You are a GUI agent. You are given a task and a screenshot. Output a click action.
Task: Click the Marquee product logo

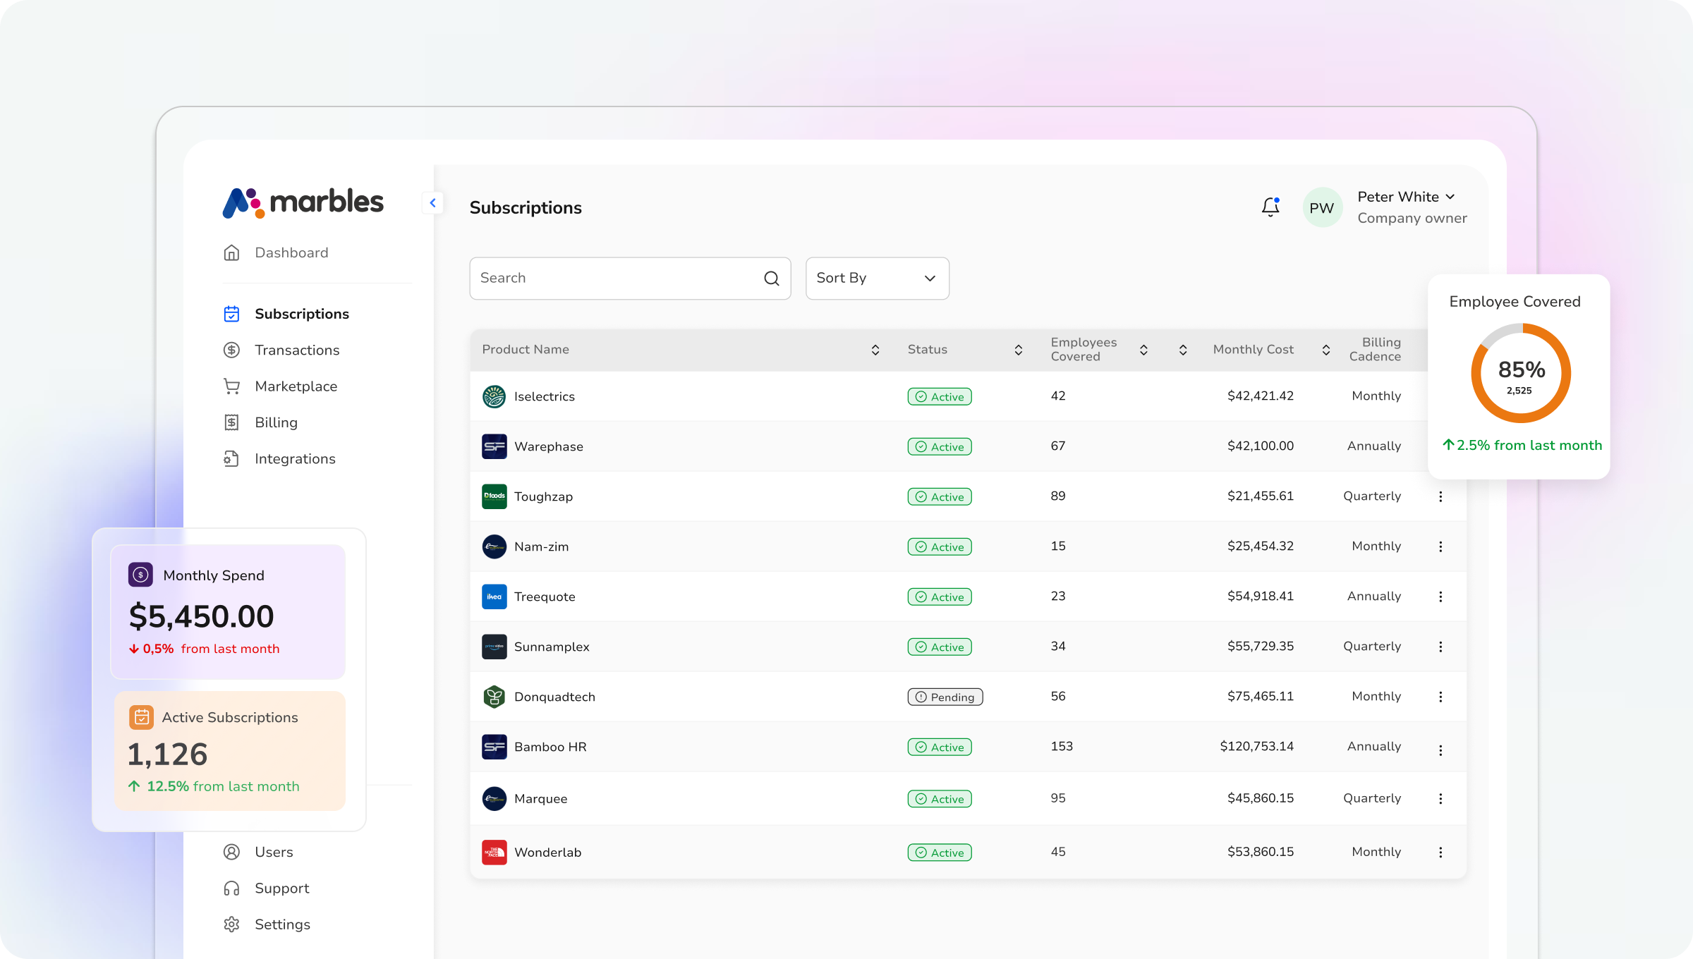pyautogui.click(x=494, y=799)
